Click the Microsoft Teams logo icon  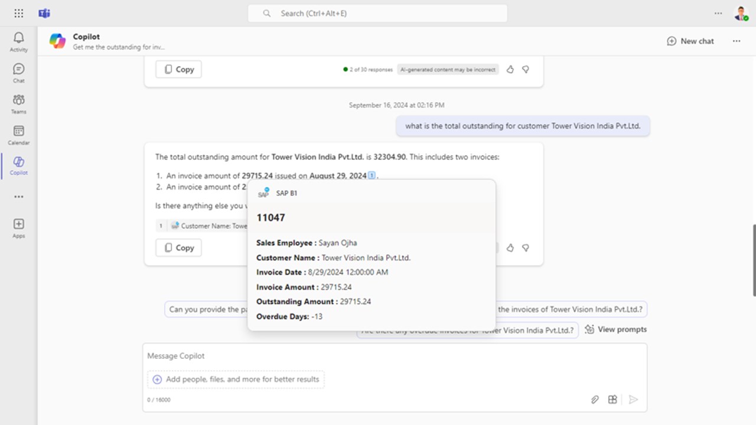(44, 13)
